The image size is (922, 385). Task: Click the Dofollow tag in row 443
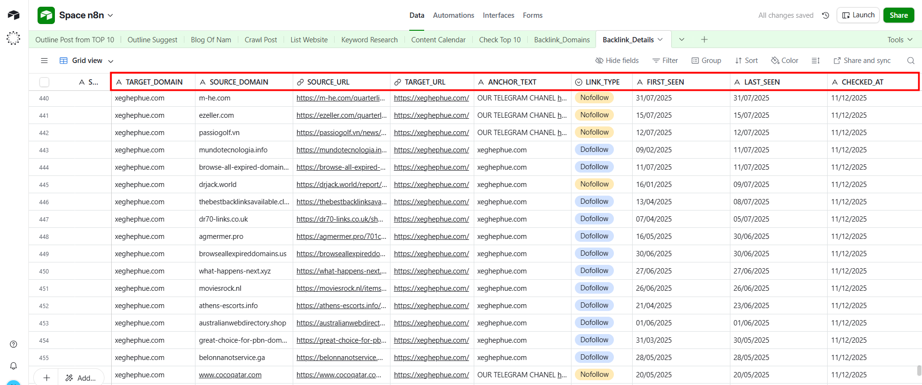point(594,149)
